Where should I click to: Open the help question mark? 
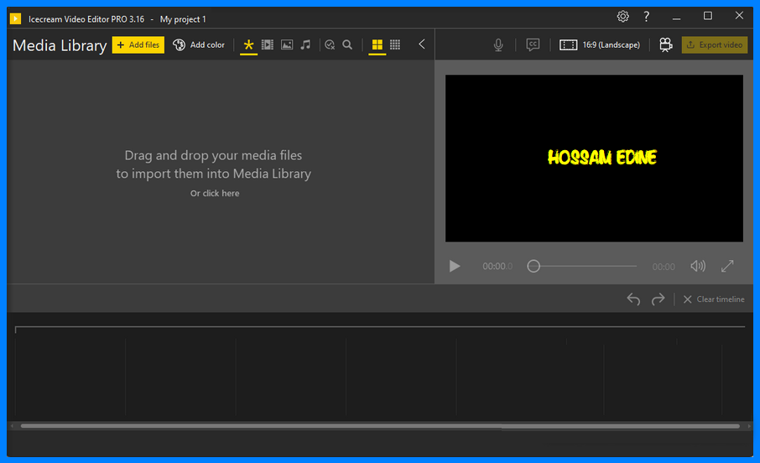tap(646, 17)
